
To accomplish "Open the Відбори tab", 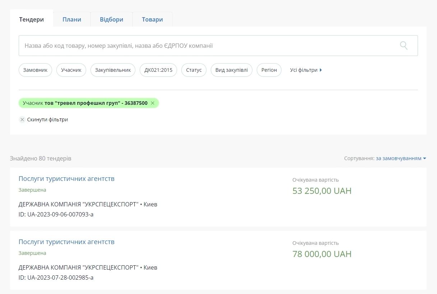I will [111, 19].
